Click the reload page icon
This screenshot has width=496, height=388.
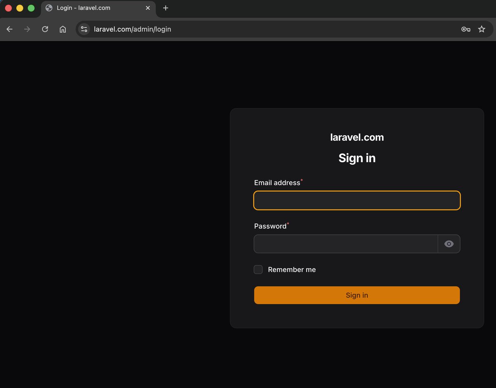[45, 29]
